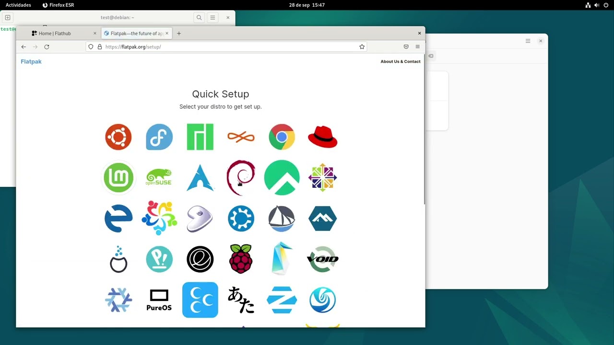Viewport: 614px width, 345px height.
Task: Select the Arch Linux logo
Action: [200, 178]
